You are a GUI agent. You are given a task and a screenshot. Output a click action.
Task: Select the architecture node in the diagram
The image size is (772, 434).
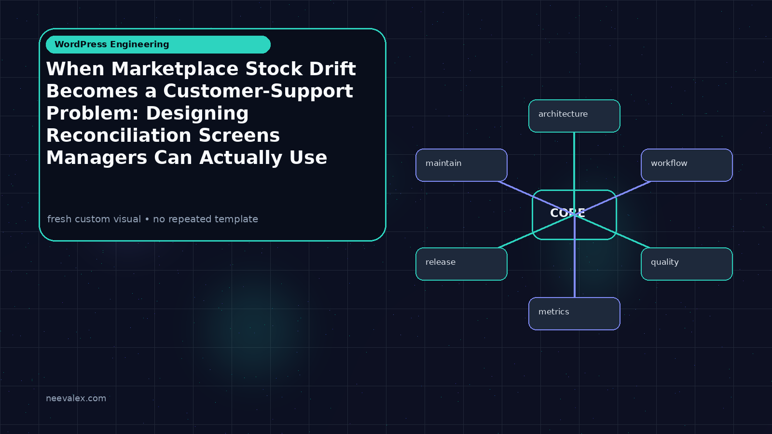click(574, 116)
